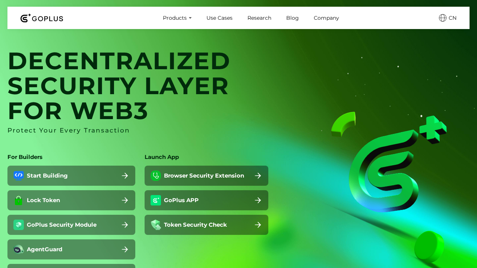Click the arrow on Token Security Check
Screen dimensions: 477x268
click(258, 225)
